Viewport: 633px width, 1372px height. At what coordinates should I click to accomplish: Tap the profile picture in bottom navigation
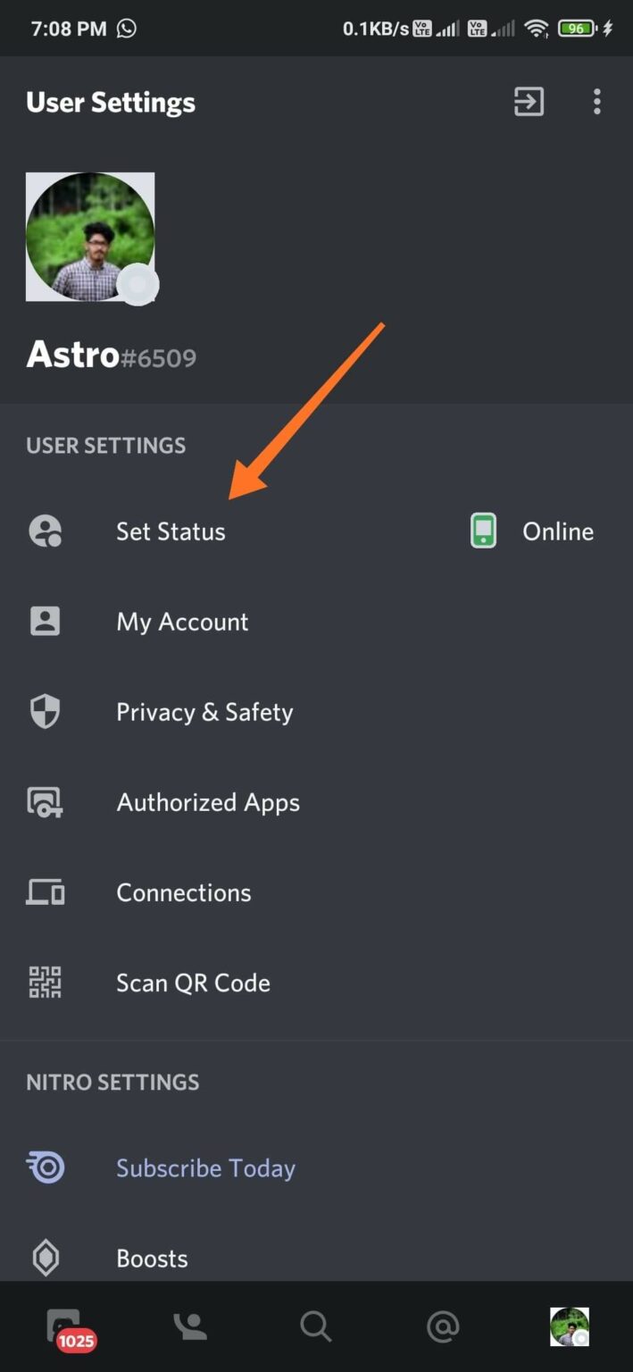(570, 1326)
